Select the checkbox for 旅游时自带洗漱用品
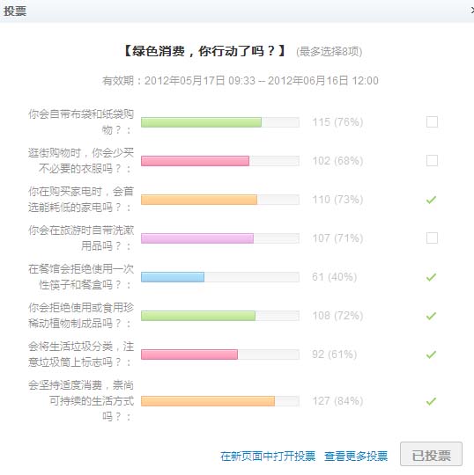 tap(432, 238)
